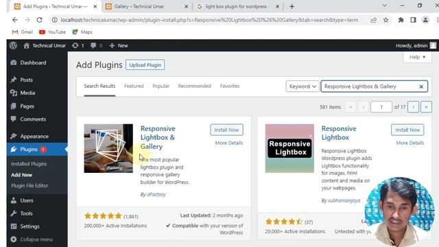The image size is (439, 247).
Task: Open the browser tab search chevron
Action: 384,5
